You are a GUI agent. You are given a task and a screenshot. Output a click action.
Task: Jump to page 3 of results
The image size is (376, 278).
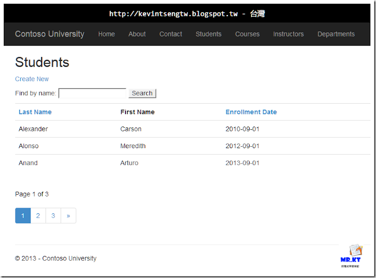(53, 216)
